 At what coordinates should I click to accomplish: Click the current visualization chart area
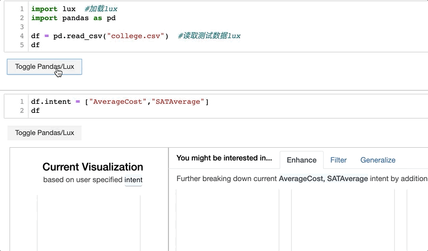click(88, 223)
